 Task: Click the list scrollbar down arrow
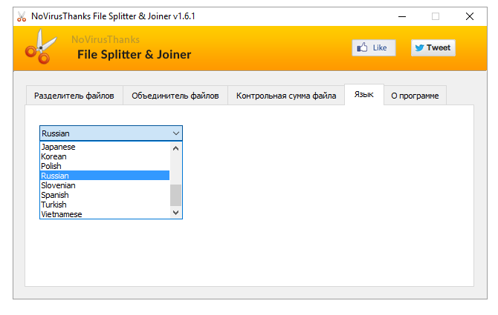[176, 213]
